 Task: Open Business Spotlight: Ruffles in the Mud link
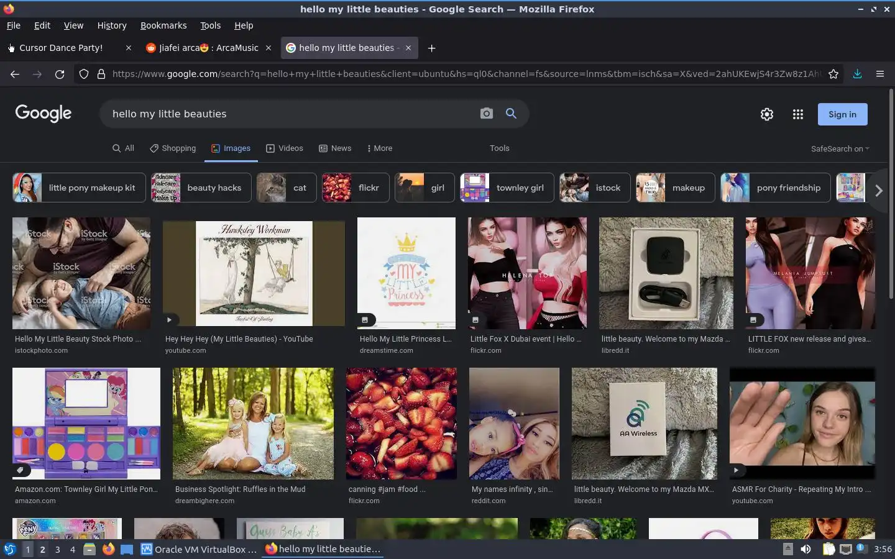coord(240,489)
